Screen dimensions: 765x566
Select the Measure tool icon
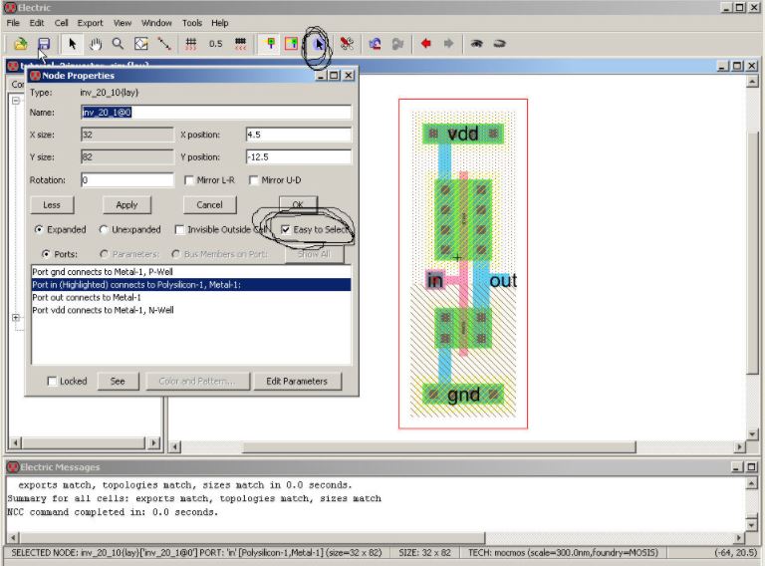163,44
